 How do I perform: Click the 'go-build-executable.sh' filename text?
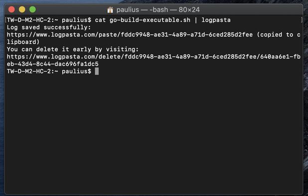point(150,20)
